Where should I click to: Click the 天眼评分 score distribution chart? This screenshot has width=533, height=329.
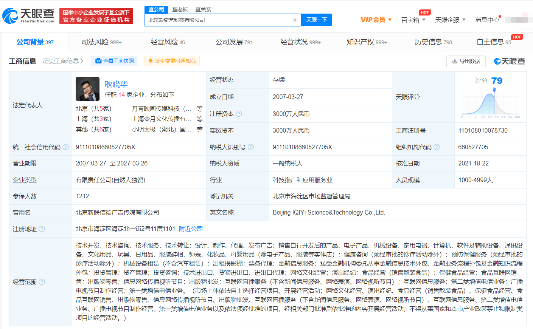[x=491, y=103]
